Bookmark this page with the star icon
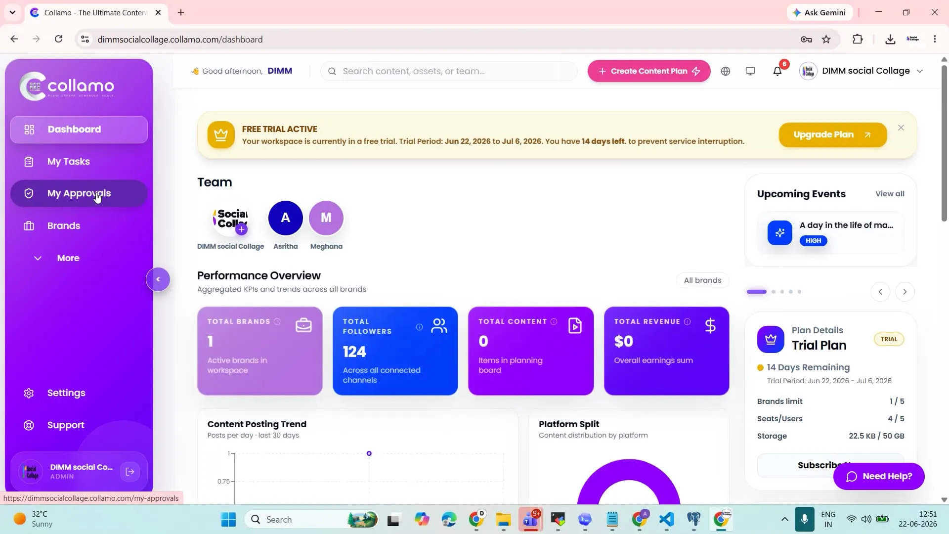 [826, 40]
